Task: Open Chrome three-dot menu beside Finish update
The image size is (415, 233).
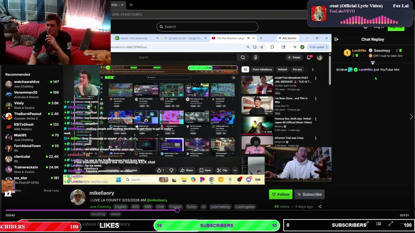Action: click(327, 47)
